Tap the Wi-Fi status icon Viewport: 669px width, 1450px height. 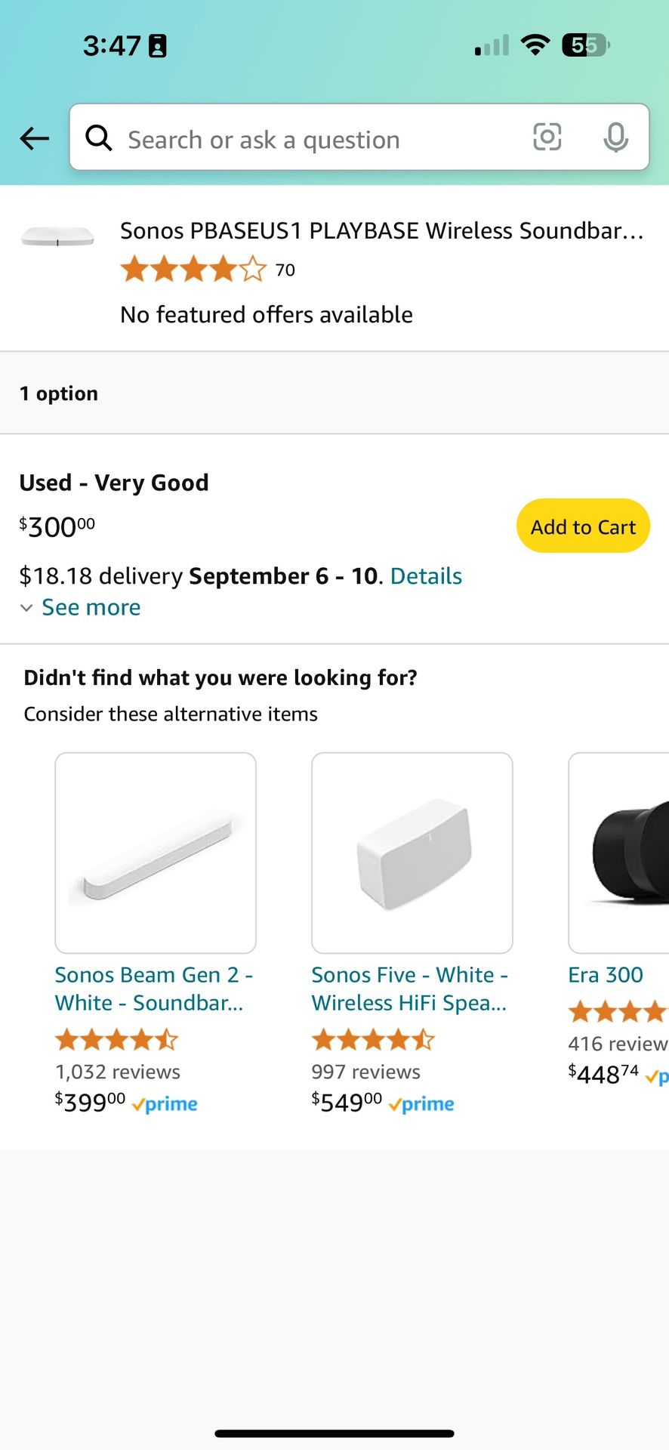pos(535,46)
